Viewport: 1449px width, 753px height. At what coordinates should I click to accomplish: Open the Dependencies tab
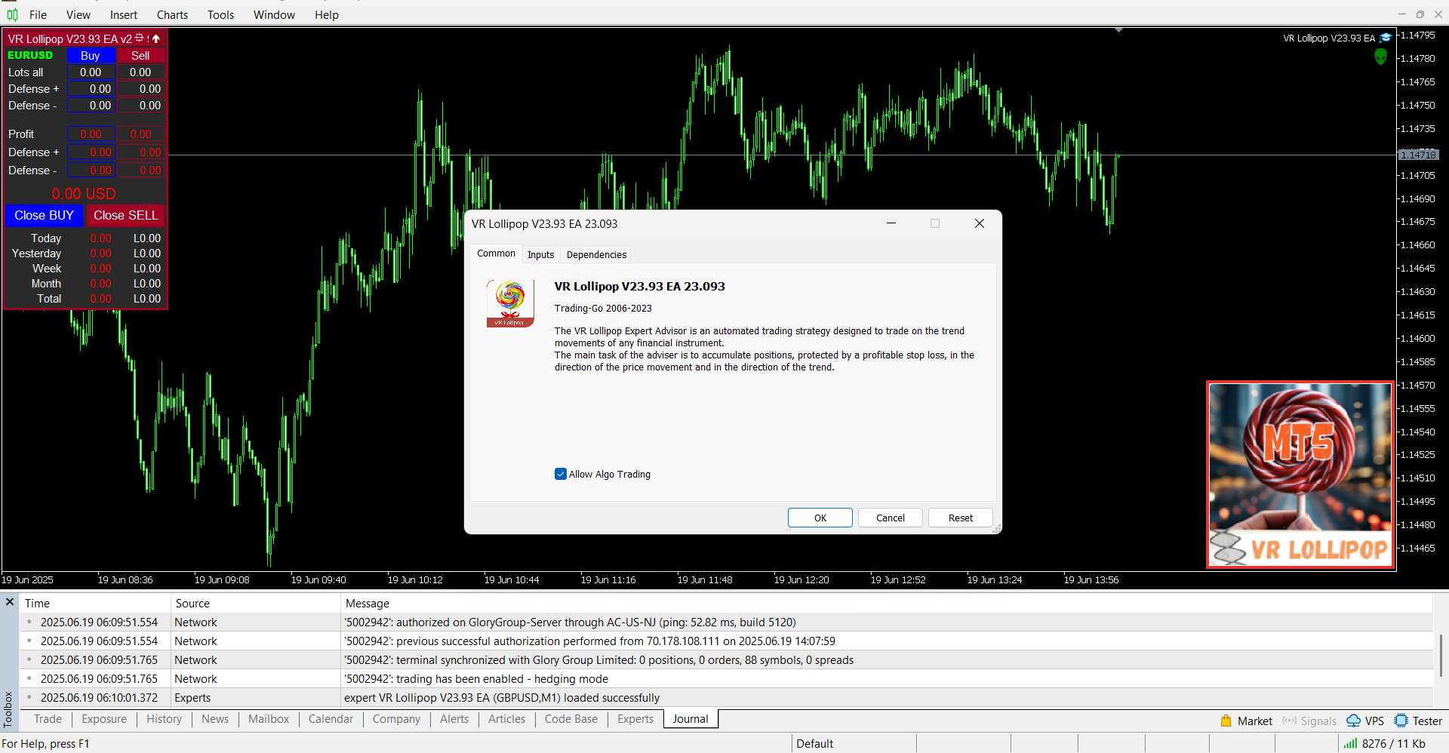coord(596,254)
